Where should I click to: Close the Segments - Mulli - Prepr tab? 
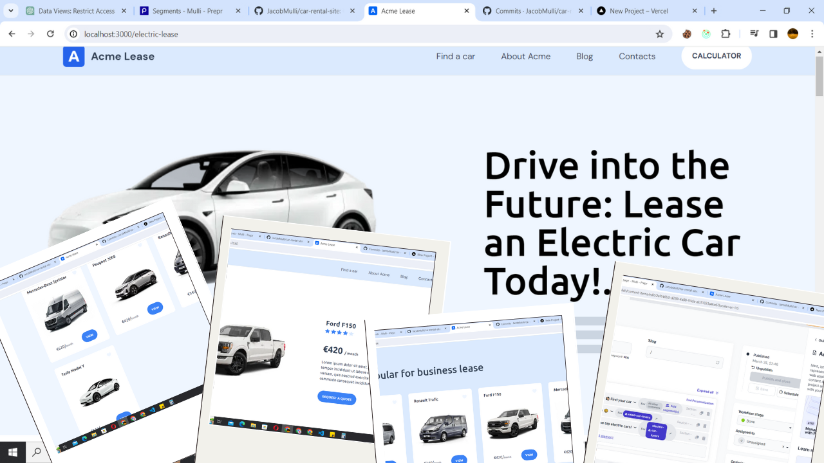click(x=238, y=11)
